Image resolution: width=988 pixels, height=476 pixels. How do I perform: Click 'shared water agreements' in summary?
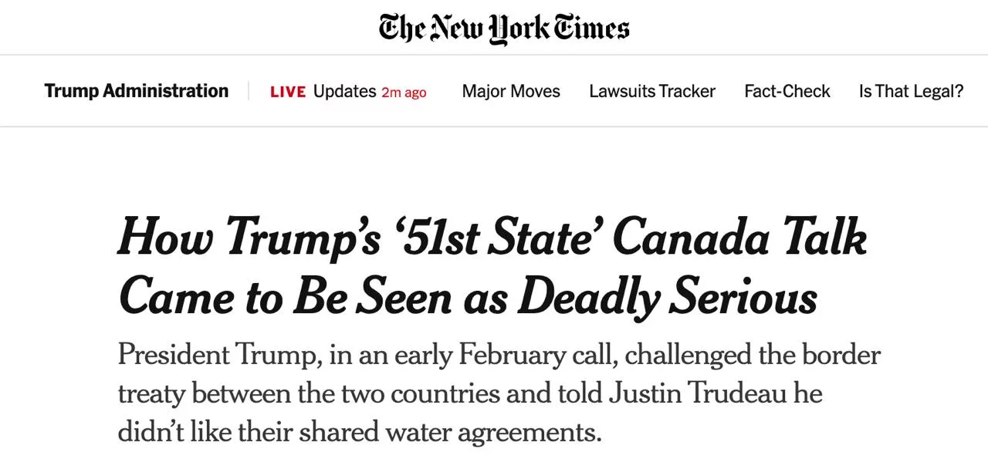(x=449, y=432)
